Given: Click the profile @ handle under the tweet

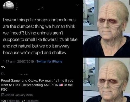Looking at the screenshot, I should (x=14, y=74).
